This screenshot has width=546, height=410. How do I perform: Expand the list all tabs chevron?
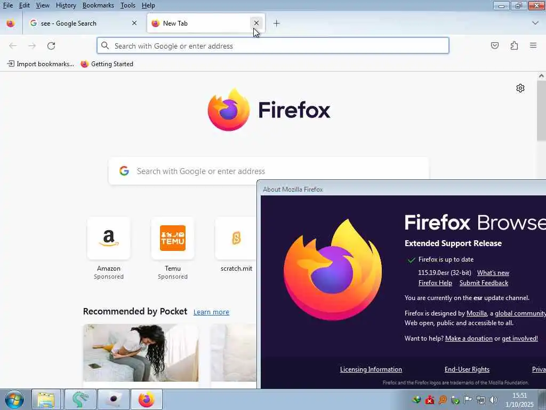pos(535,23)
